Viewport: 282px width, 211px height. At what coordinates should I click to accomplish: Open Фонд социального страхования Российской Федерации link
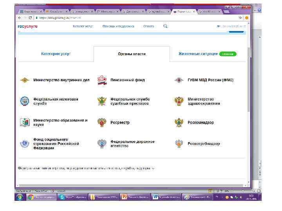click(x=56, y=144)
